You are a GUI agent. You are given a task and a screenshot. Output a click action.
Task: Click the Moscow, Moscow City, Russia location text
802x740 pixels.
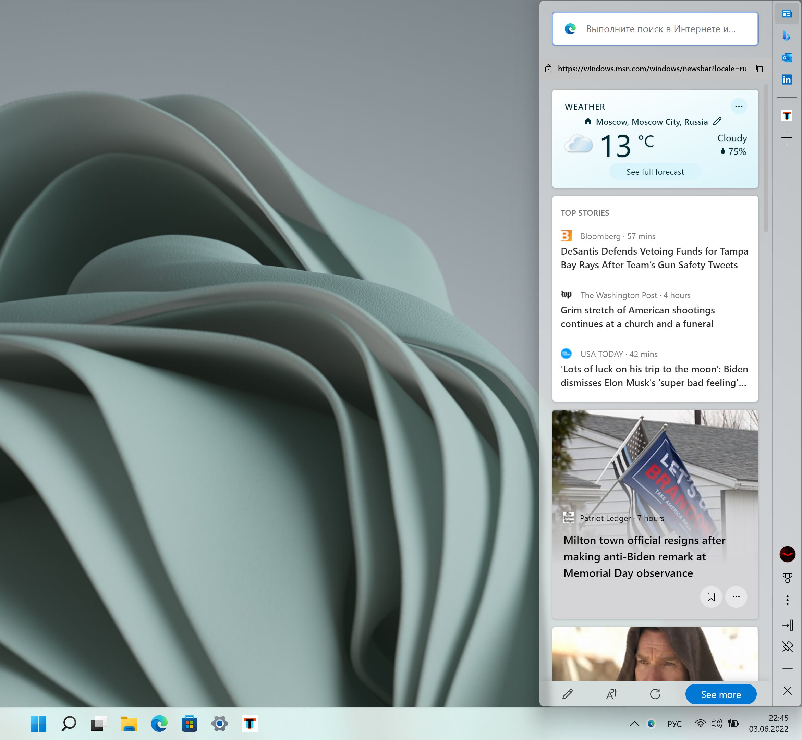652,122
